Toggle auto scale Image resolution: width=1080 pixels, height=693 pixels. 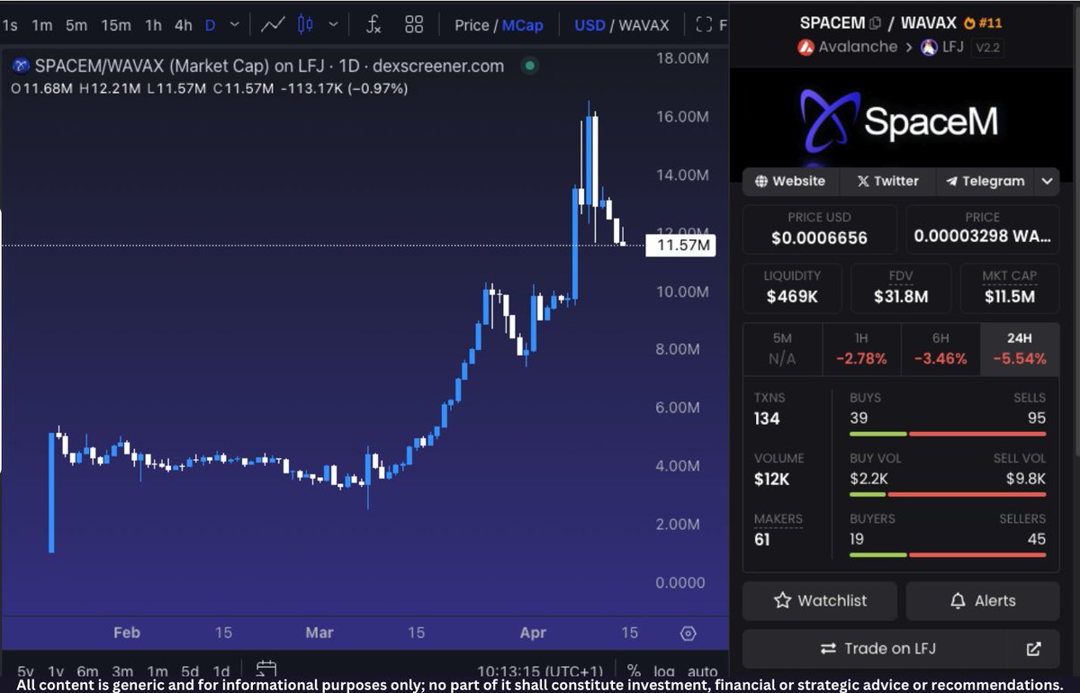point(702,671)
